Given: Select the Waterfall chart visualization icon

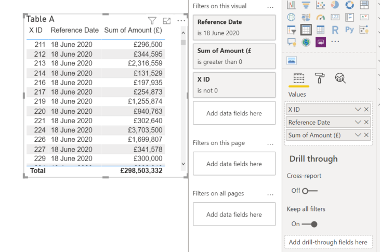Looking at the screenshot, I should [291, 5].
